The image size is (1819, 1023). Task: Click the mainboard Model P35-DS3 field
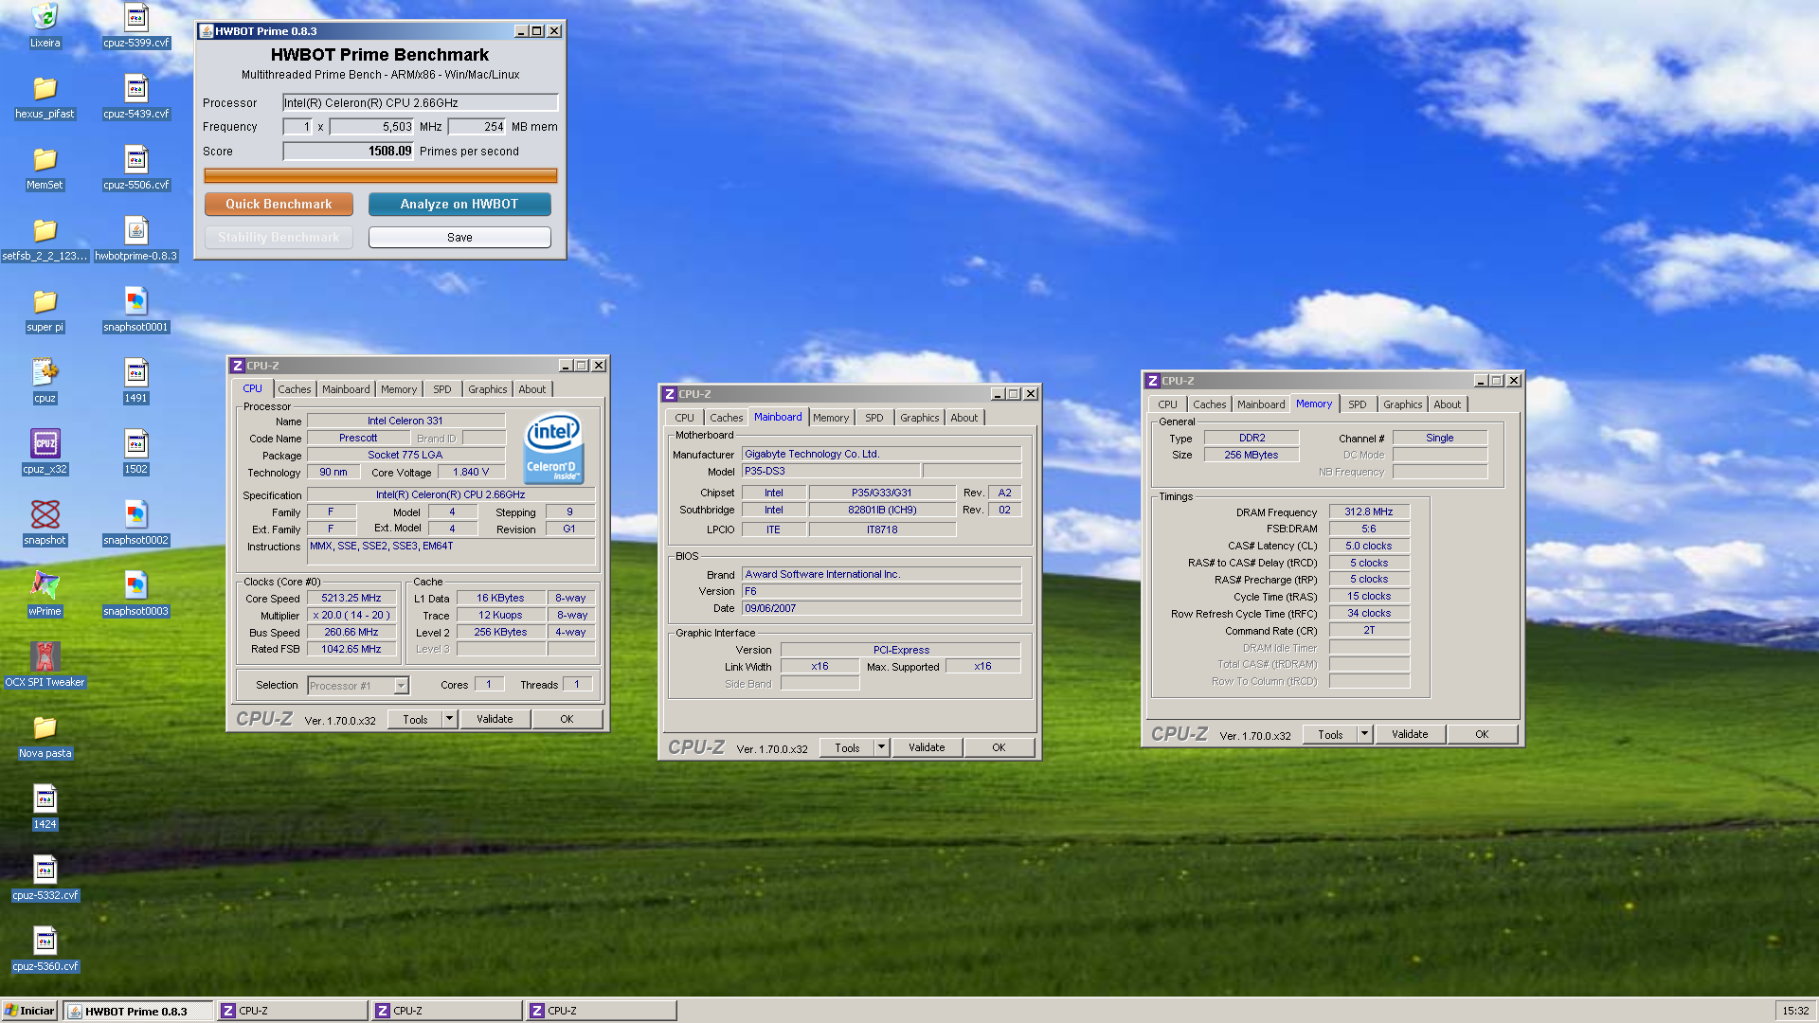830,471
